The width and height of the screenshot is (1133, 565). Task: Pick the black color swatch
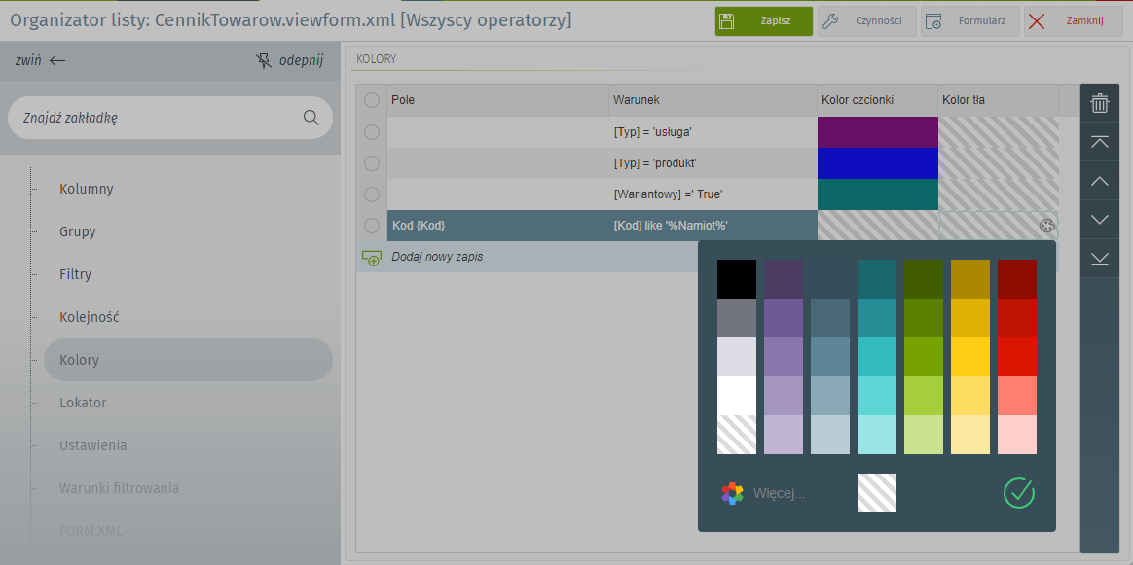pyautogui.click(x=736, y=279)
